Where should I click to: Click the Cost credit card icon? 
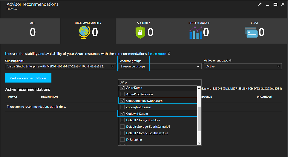(x=251, y=32)
